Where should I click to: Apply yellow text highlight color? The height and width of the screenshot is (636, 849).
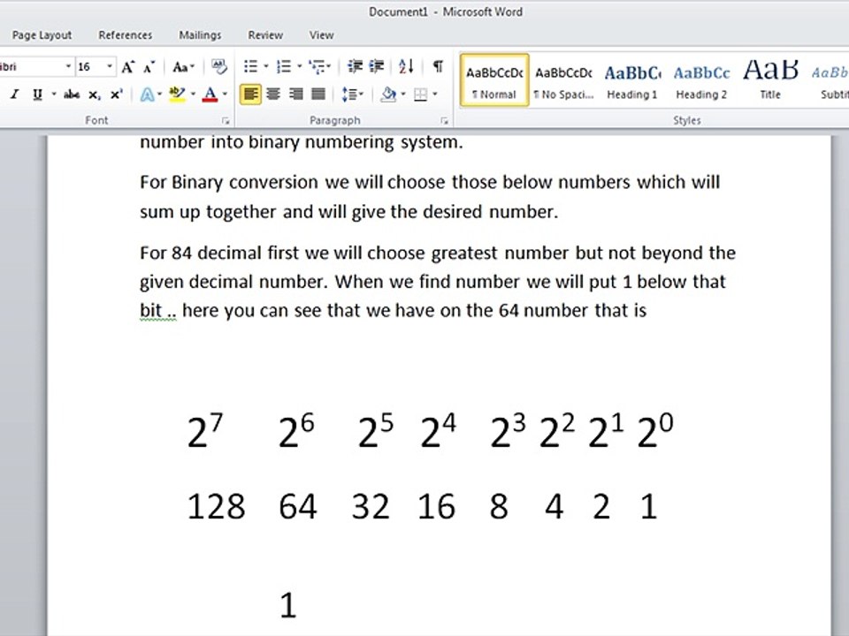pyautogui.click(x=177, y=95)
